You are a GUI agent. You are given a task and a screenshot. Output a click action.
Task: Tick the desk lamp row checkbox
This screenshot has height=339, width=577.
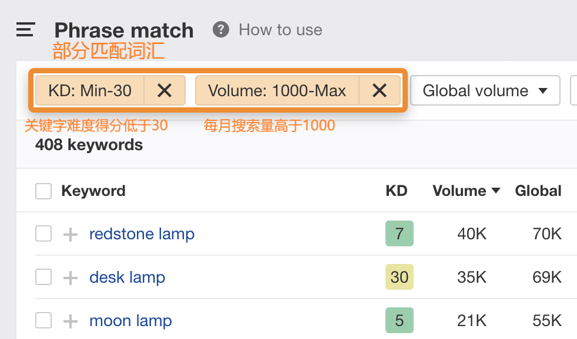(x=43, y=277)
